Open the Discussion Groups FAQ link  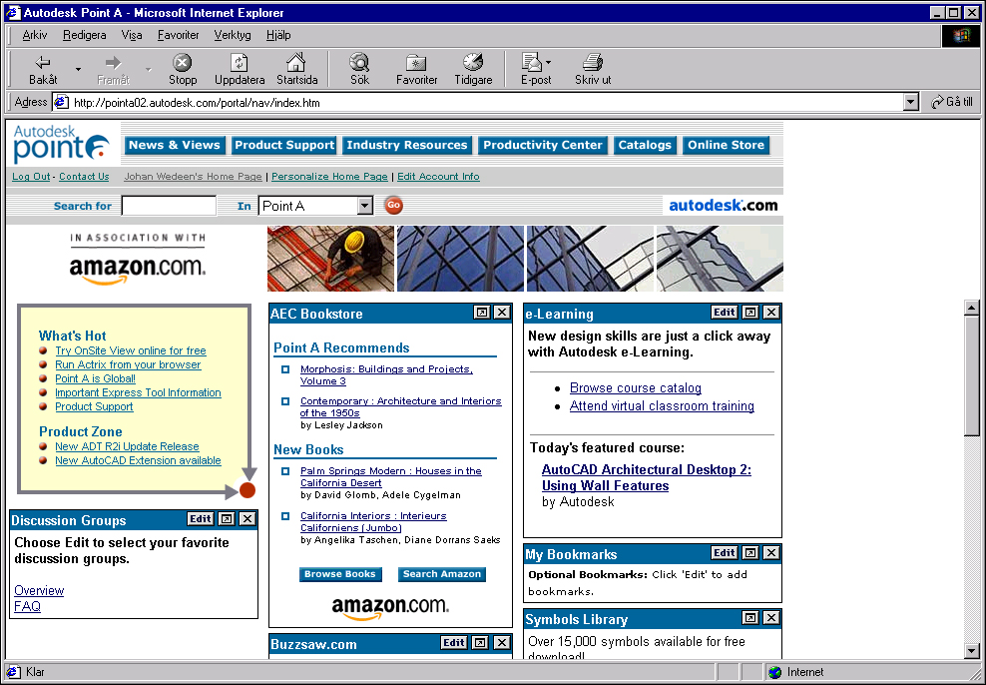coord(27,606)
